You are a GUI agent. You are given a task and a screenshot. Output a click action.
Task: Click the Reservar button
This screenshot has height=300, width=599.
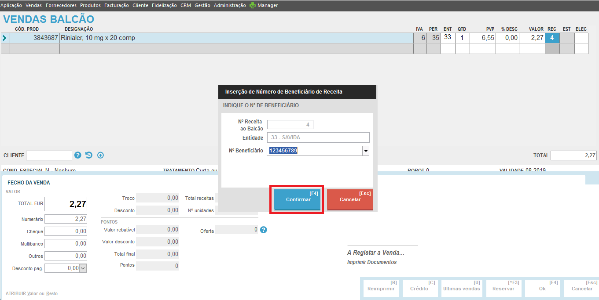click(x=503, y=289)
